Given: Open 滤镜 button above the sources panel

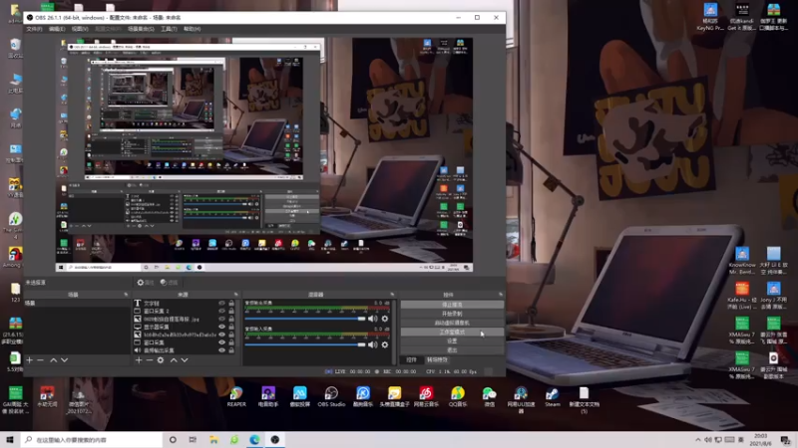Looking at the screenshot, I should pos(169,283).
